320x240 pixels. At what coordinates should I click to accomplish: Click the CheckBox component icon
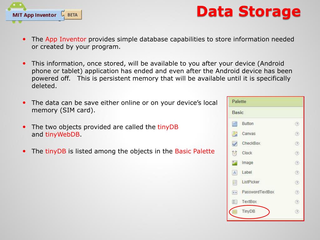point(235,143)
